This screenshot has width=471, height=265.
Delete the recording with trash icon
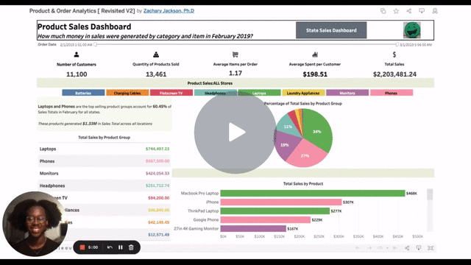click(131, 247)
